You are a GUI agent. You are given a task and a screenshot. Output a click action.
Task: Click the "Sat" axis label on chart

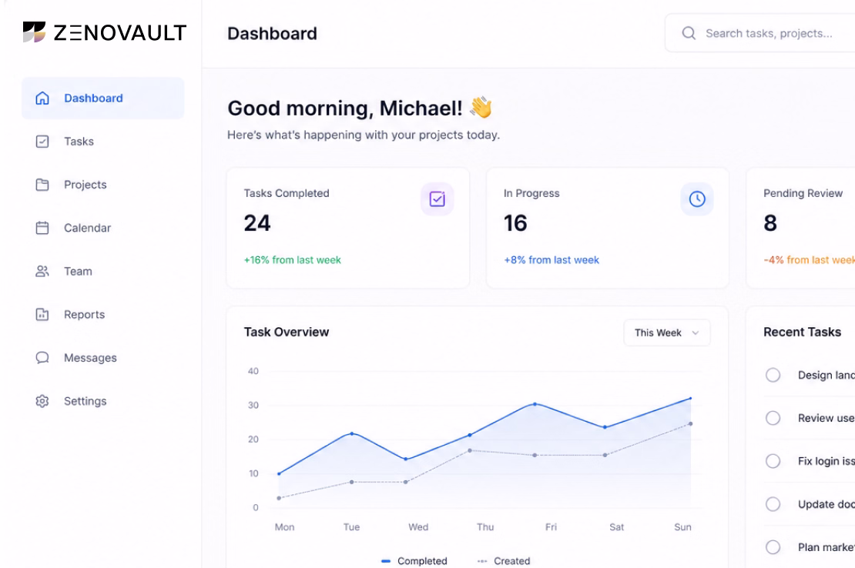point(617,527)
